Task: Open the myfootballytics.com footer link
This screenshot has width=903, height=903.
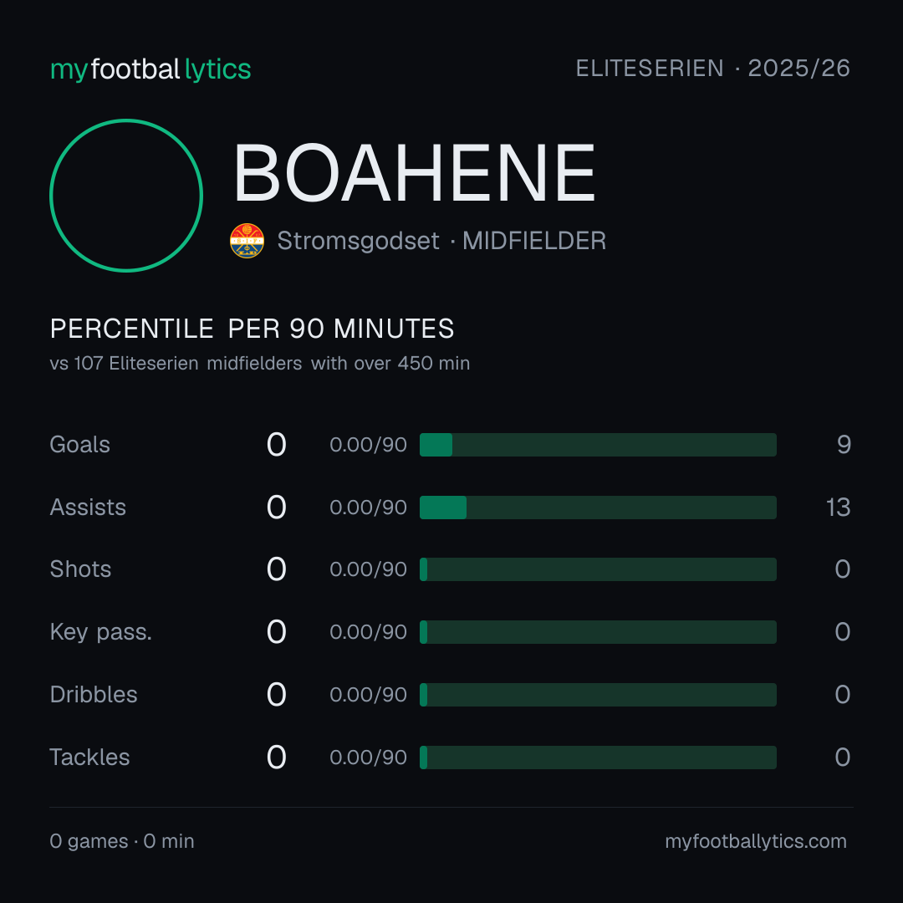Action: tap(756, 841)
